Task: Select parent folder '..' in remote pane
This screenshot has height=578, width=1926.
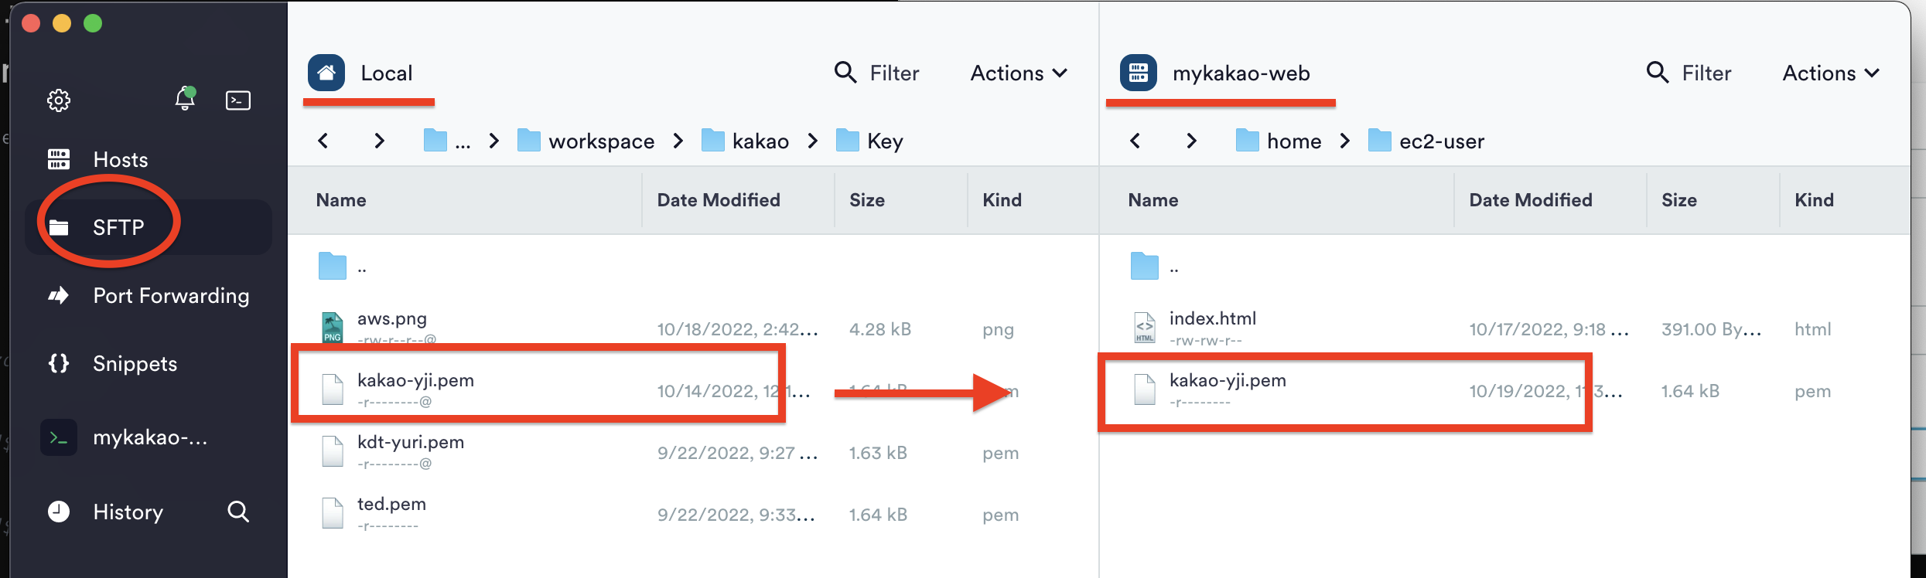Action: point(1505,267)
